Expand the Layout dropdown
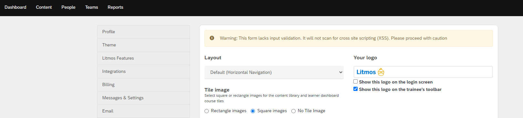This screenshot has height=118, width=523. click(274, 72)
